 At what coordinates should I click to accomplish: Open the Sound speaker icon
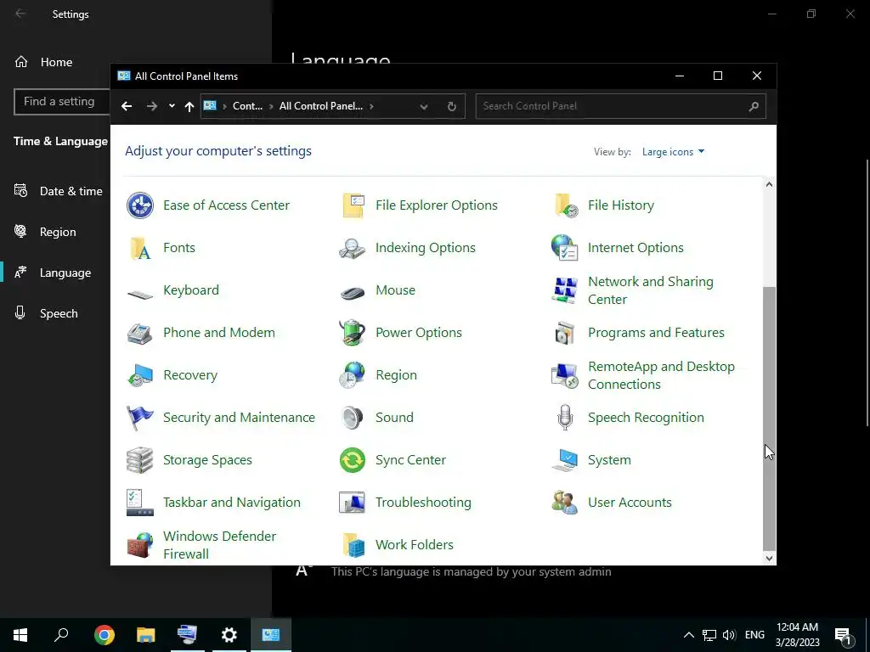(x=353, y=418)
